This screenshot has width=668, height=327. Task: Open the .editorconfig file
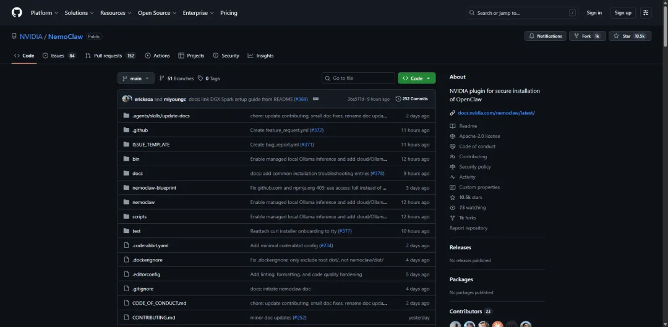(146, 274)
